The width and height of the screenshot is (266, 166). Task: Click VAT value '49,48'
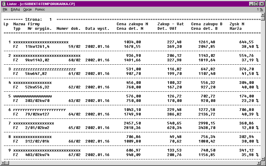(176, 137)
